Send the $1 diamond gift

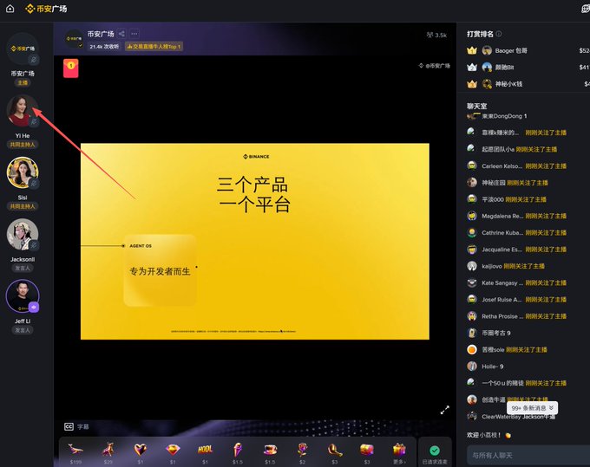click(173, 453)
